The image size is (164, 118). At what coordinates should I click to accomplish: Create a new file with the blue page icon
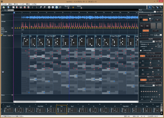[8, 7]
